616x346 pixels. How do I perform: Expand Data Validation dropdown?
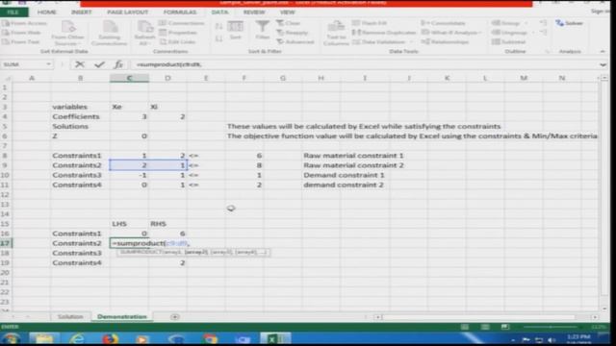tap(411, 42)
